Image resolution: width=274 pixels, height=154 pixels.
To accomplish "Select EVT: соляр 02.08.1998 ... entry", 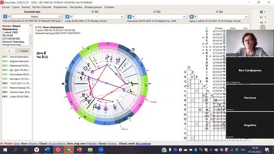I will [x=17, y=97].
